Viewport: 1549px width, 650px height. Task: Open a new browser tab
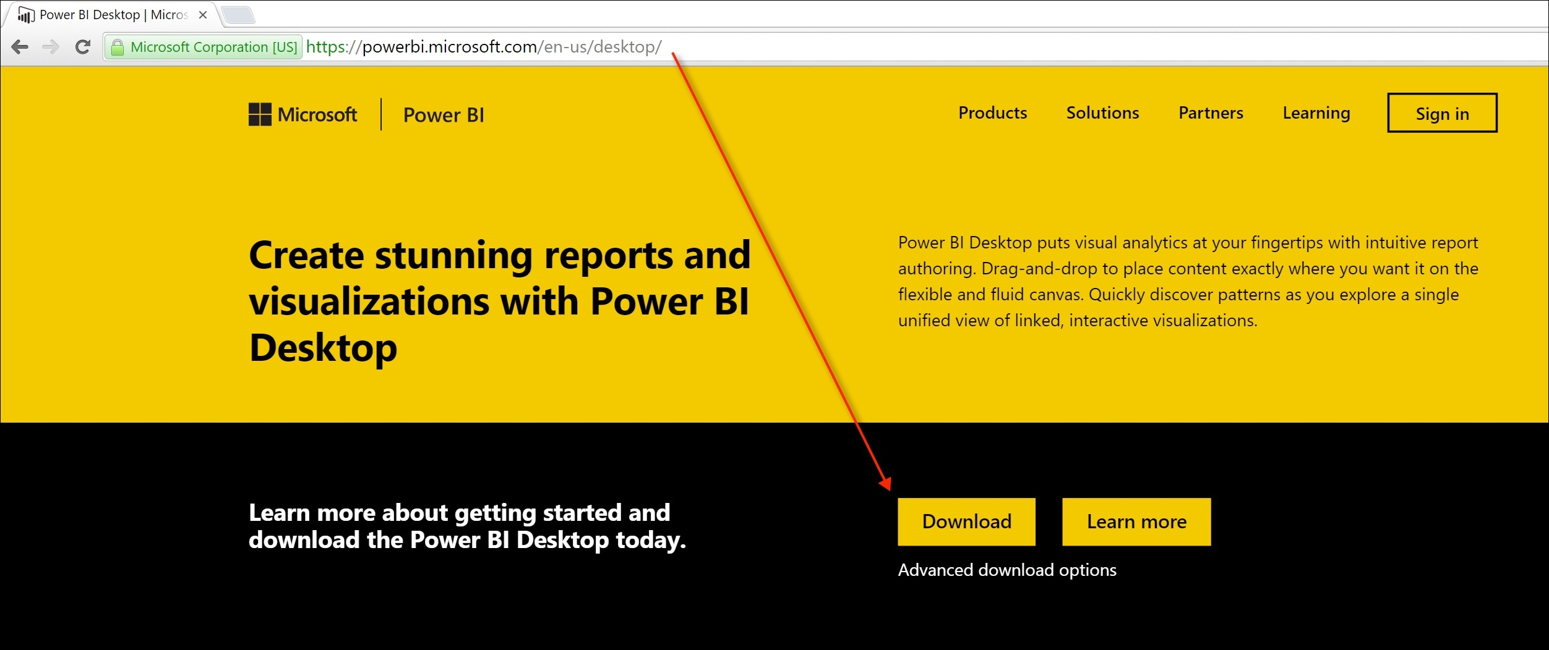(x=238, y=15)
